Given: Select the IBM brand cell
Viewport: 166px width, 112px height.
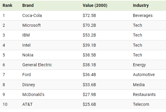Looking at the screenshot, I should [26, 35].
